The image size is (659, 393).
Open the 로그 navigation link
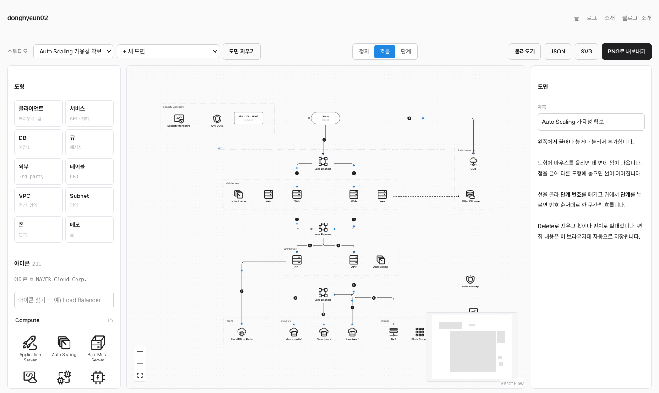592,18
